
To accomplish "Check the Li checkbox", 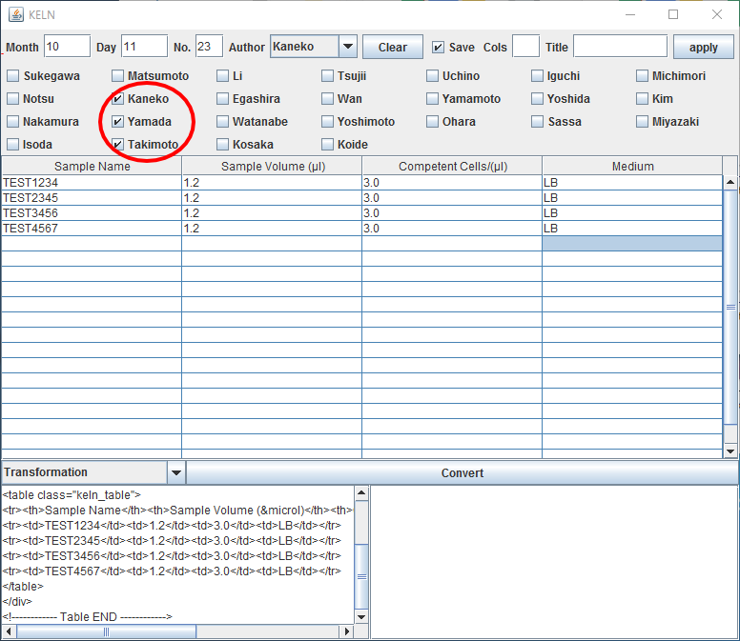I will (222, 76).
